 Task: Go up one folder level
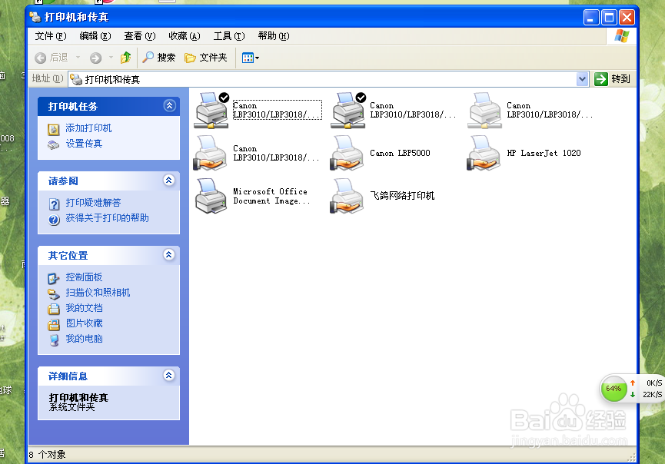(125, 58)
